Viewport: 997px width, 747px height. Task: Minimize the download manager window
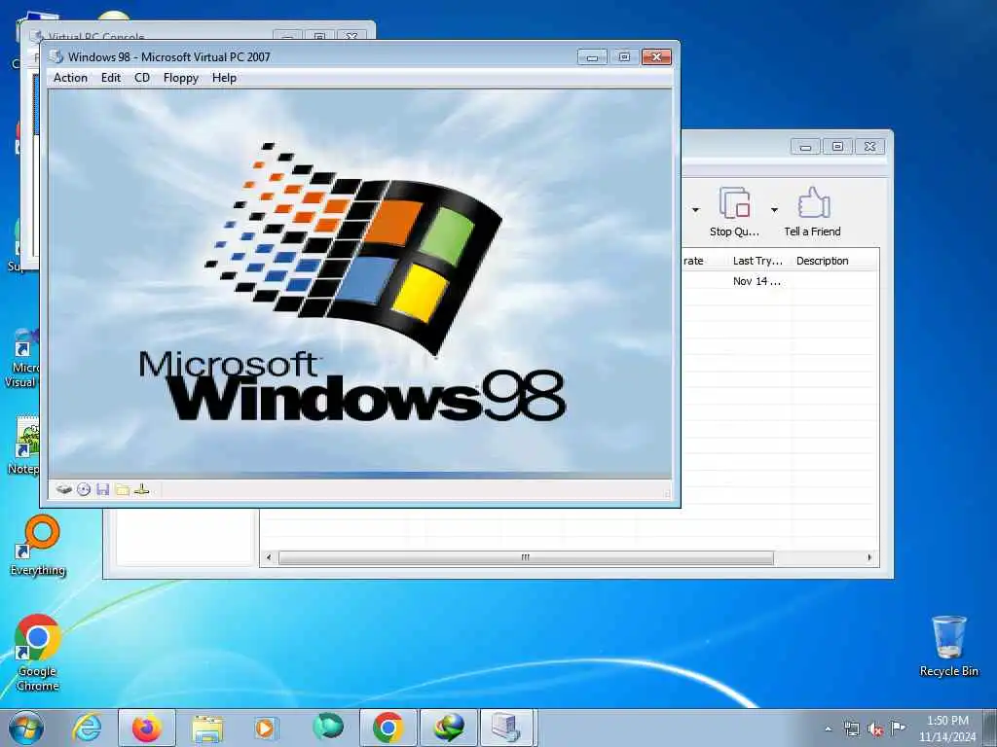coord(805,147)
